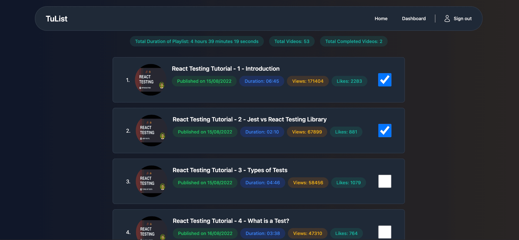This screenshot has height=240, width=519.
Task: Click Views: 171404 badge
Action: click(308, 81)
